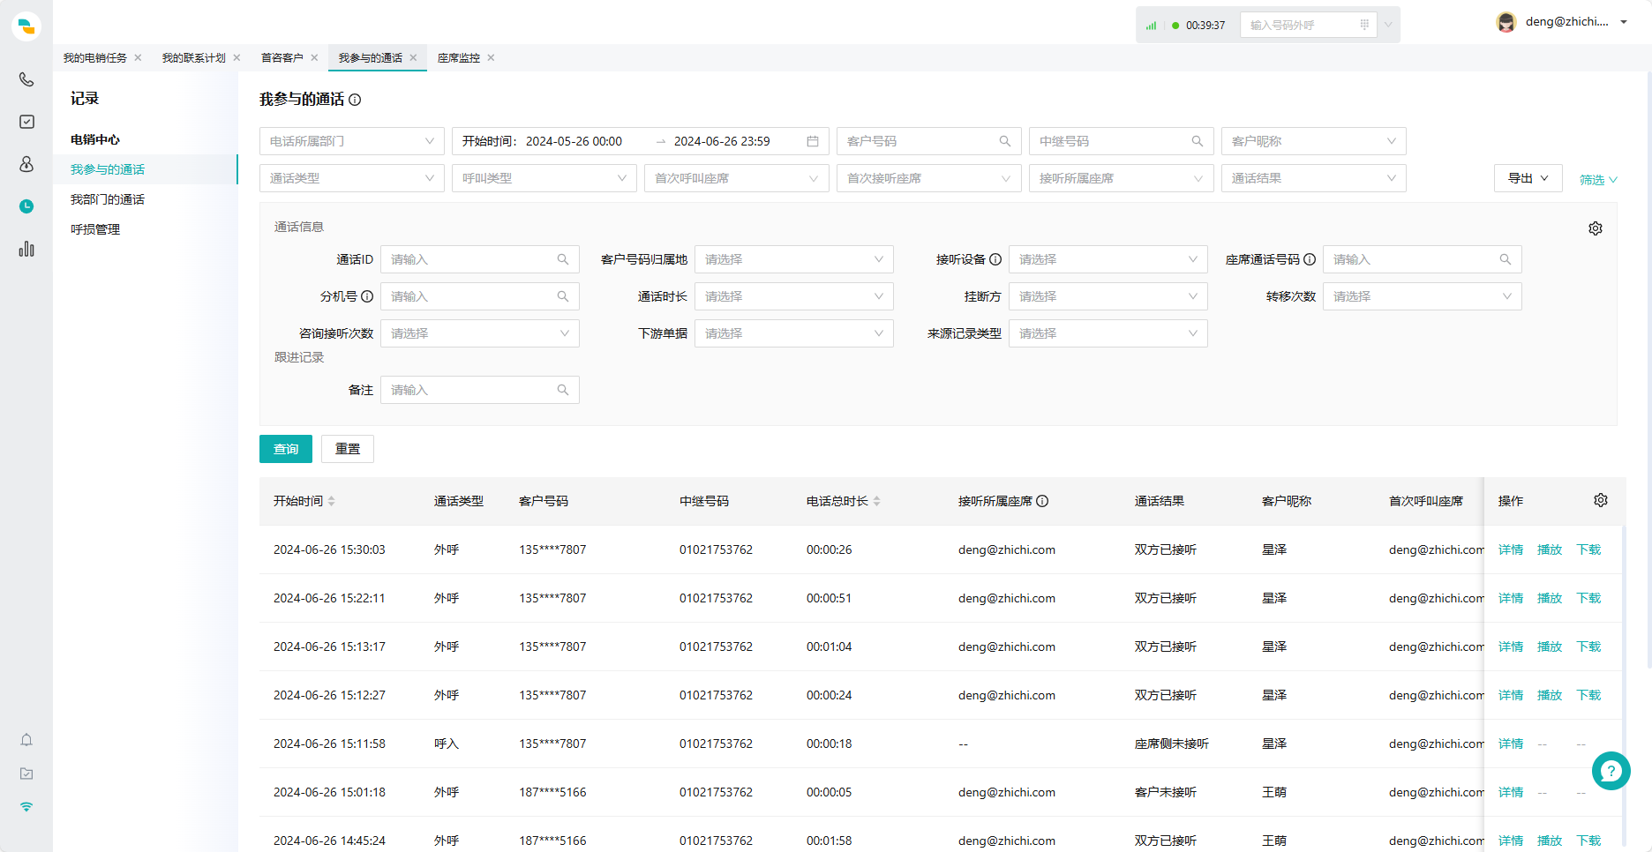Click the signal strength icon in status bar

1151,26
